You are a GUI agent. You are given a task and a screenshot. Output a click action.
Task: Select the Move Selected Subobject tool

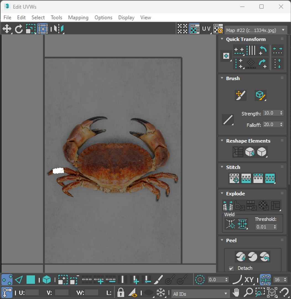7,29
